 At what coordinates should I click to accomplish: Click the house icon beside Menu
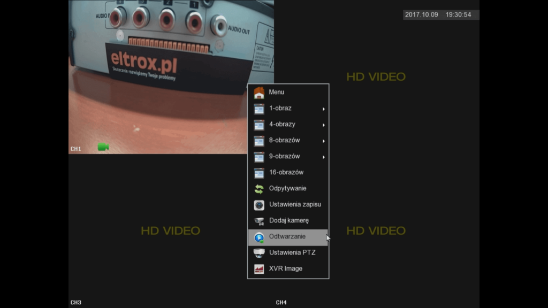point(259,93)
